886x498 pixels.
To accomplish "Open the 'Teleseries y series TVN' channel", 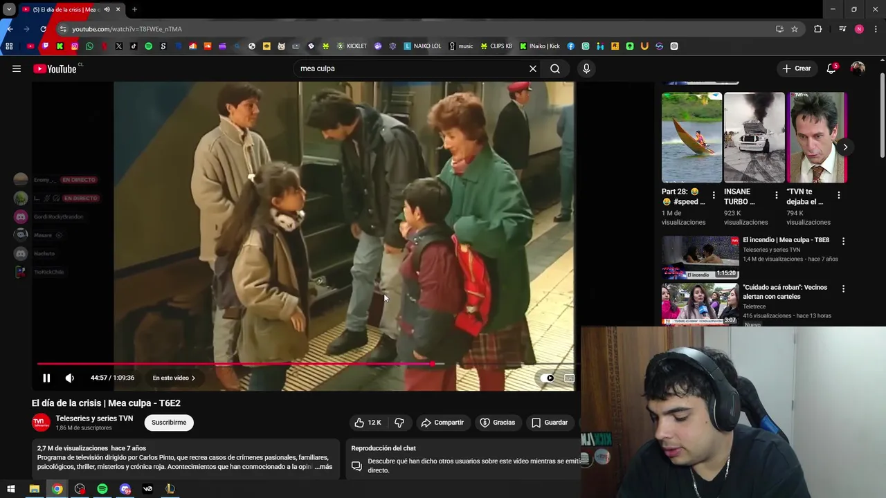I will pos(94,418).
